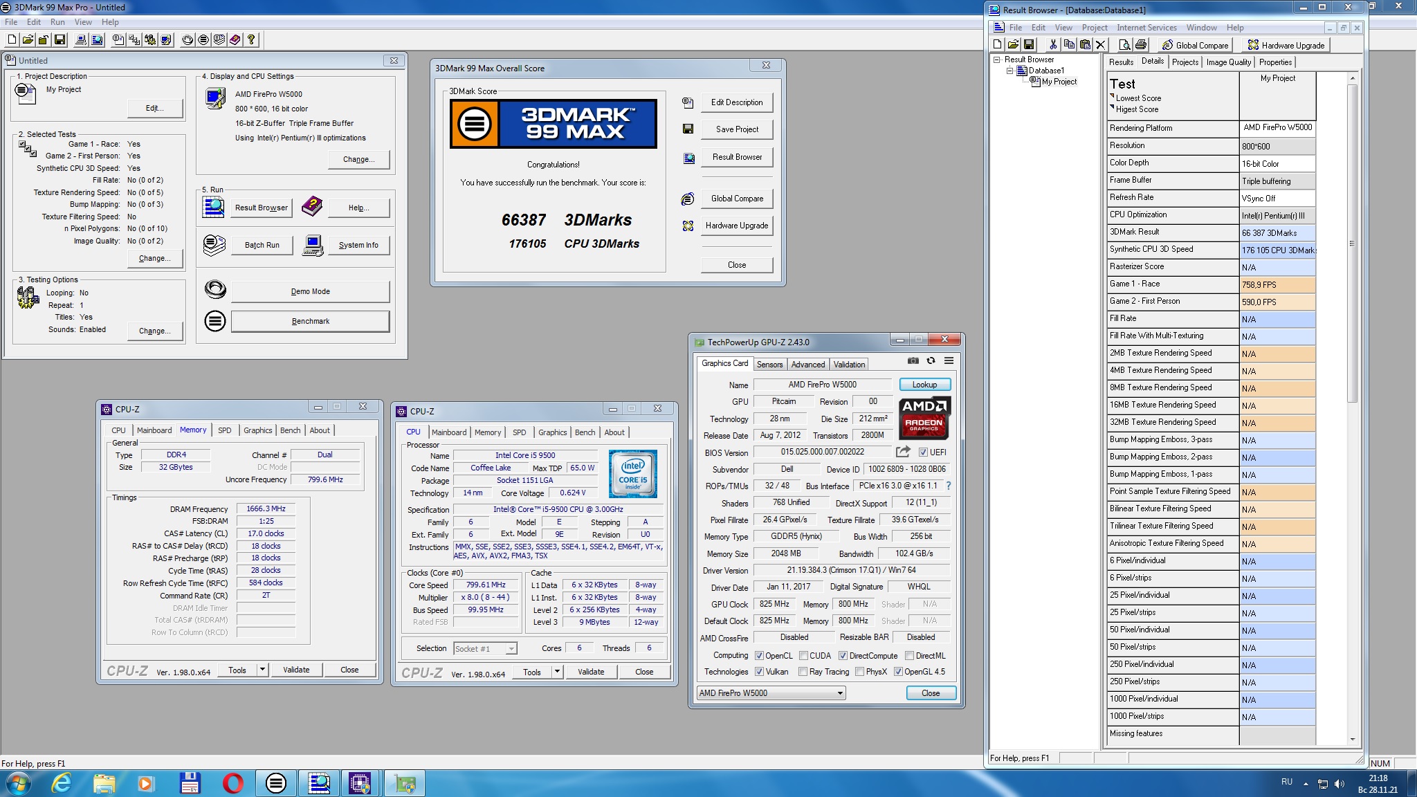The width and height of the screenshot is (1417, 797).
Task: Toggle the DirectML checkbox in GPU-Z
Action: coord(910,656)
